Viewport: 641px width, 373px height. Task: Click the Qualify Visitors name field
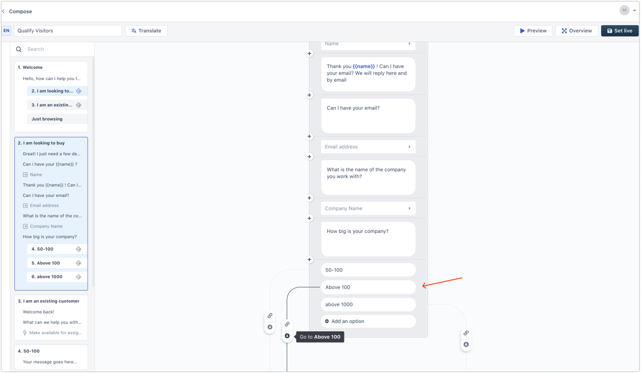click(x=68, y=31)
